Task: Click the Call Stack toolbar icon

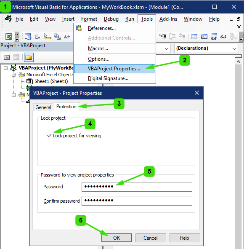Action: click(233, 37)
